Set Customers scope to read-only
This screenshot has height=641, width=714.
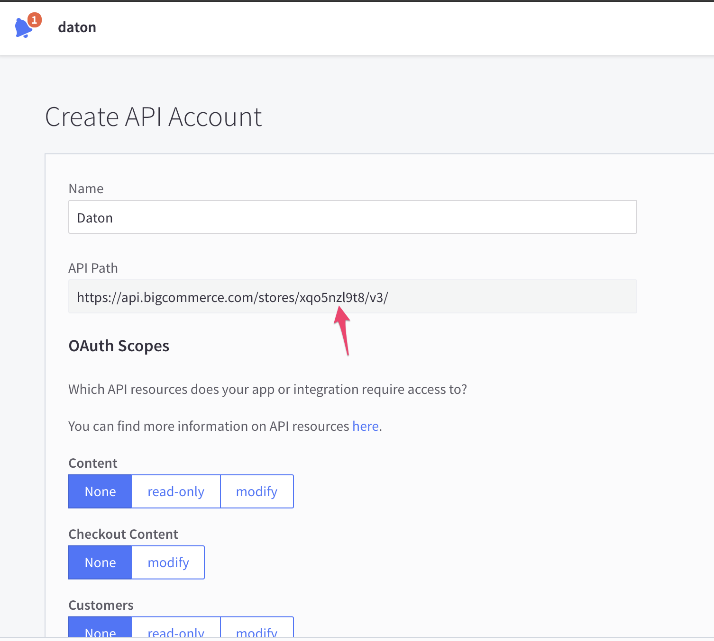tap(176, 627)
